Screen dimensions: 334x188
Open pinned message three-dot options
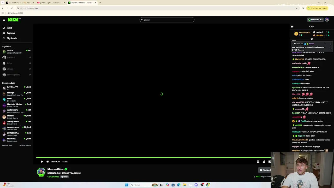(x=330, y=44)
